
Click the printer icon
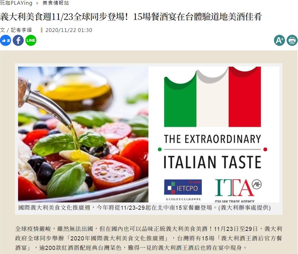pyautogui.click(x=292, y=40)
